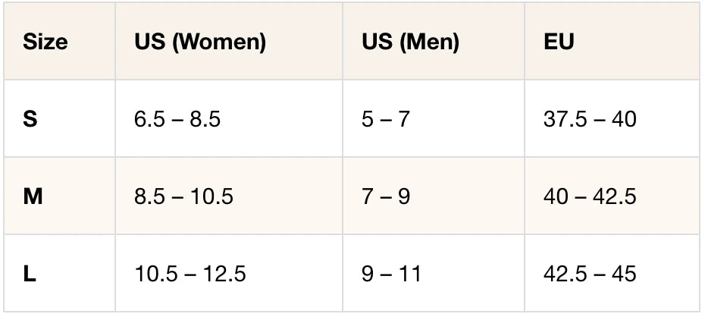Select the men's 5 – 7 cell
Viewport: 705px width, 317px height.
click(x=385, y=119)
